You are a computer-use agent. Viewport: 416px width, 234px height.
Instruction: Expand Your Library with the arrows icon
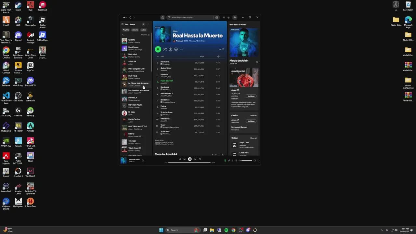coord(148,24)
